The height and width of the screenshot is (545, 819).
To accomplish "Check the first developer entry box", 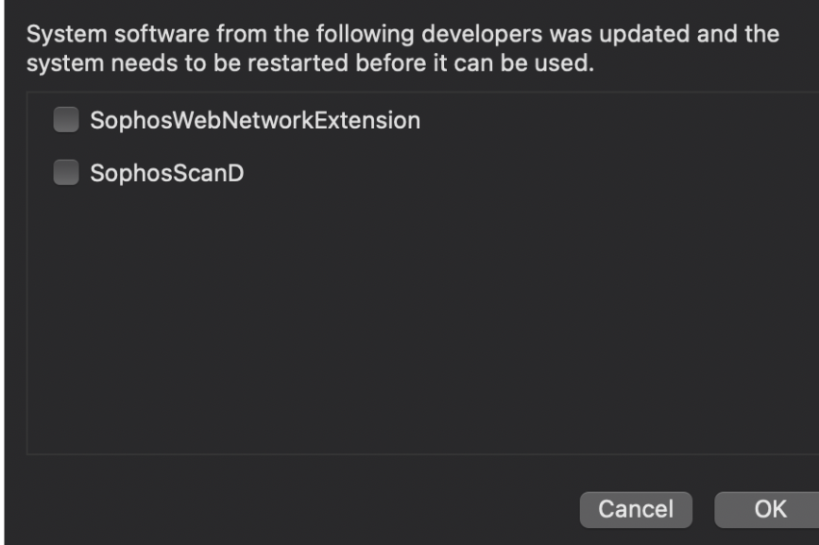I will tap(65, 120).
